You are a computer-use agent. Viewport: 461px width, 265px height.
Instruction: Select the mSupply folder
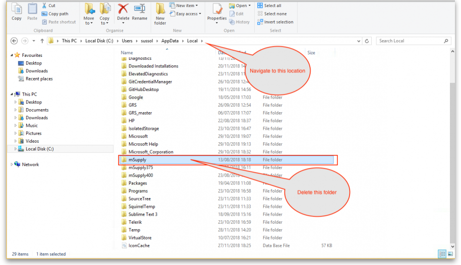[x=137, y=160]
